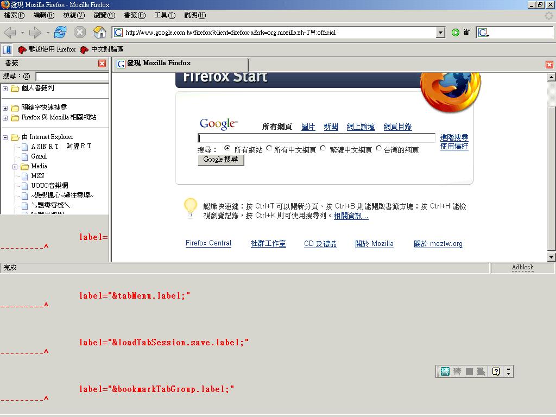
Task: Select the 繁體中文網頁 radio button
Action: pos(323,148)
